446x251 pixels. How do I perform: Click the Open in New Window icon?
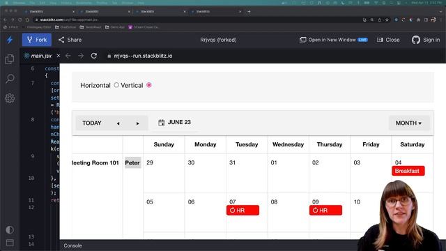[x=302, y=40]
